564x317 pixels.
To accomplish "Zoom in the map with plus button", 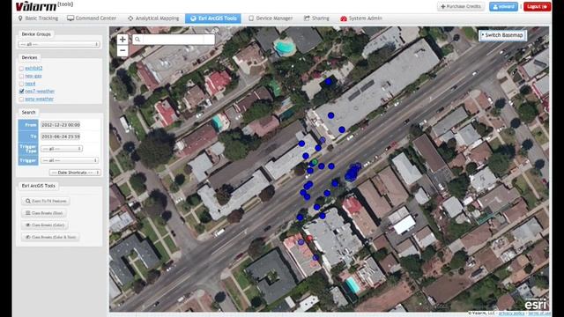I will pyautogui.click(x=122, y=39).
